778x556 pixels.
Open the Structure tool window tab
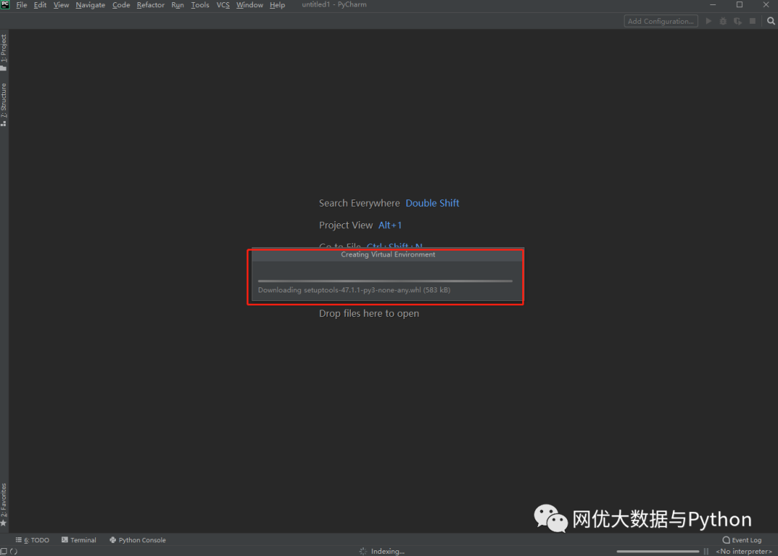4,104
